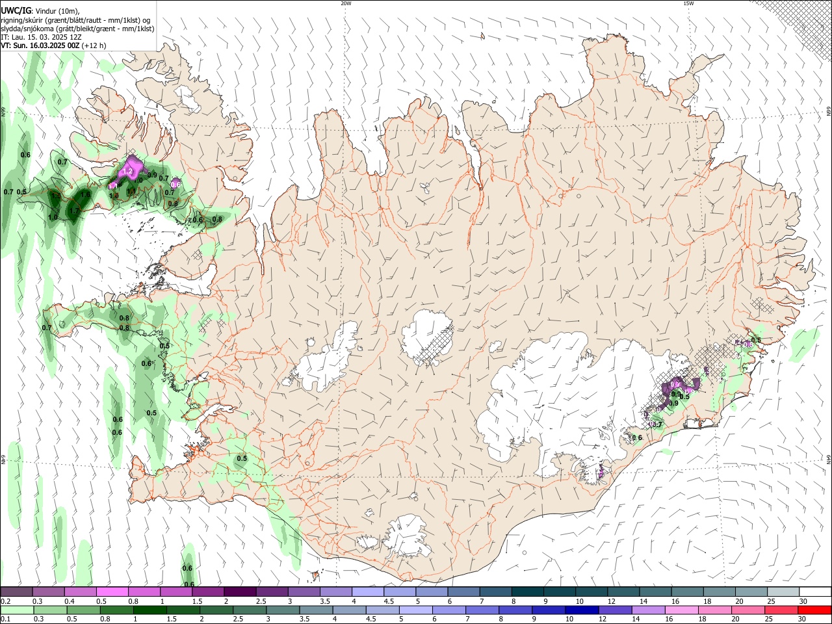Click the '15W' longitude label
Screen dimensions: 832x624
pyautogui.click(x=688, y=3)
